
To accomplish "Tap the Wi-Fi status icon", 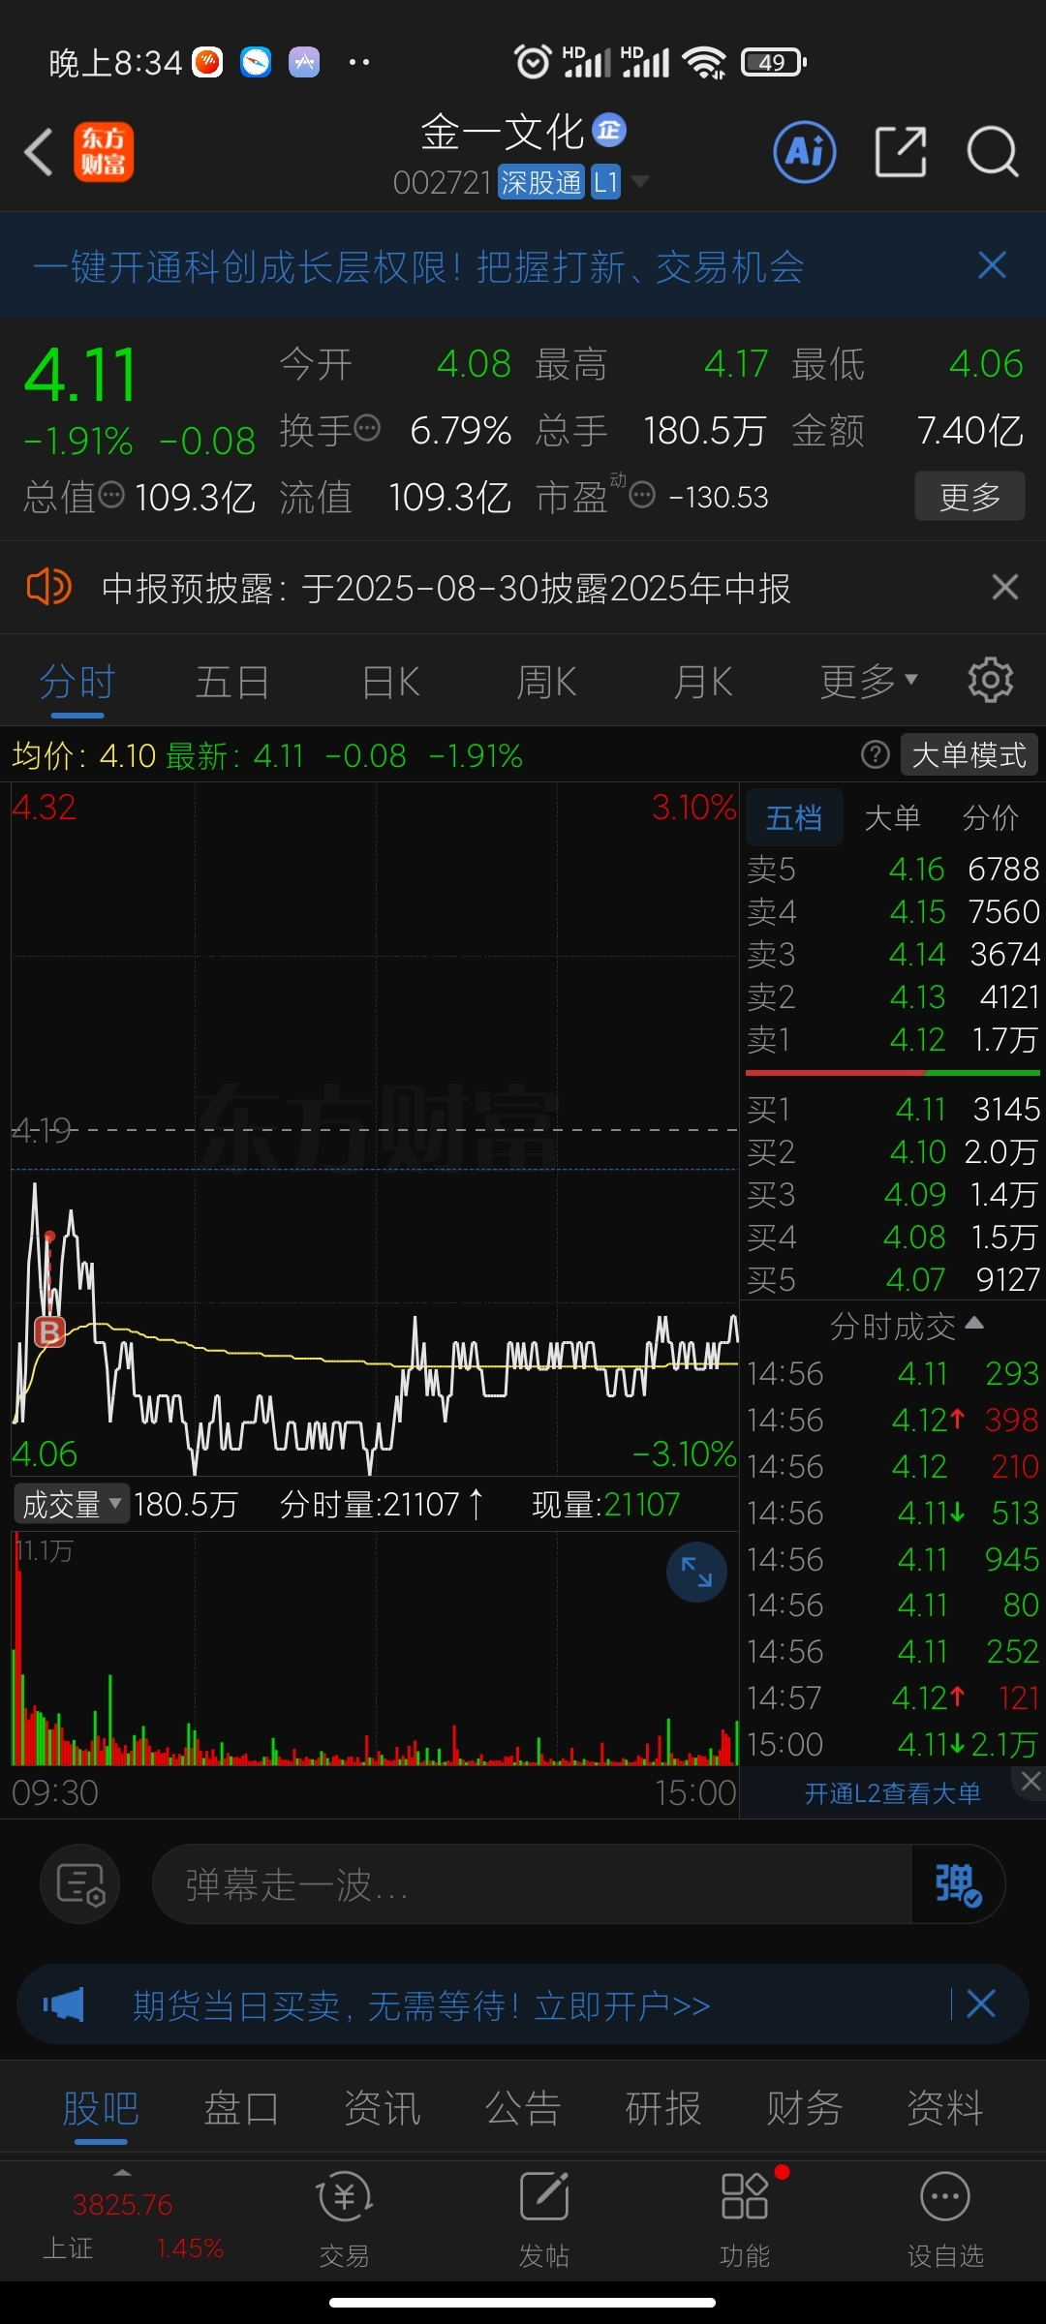I will coord(704,63).
